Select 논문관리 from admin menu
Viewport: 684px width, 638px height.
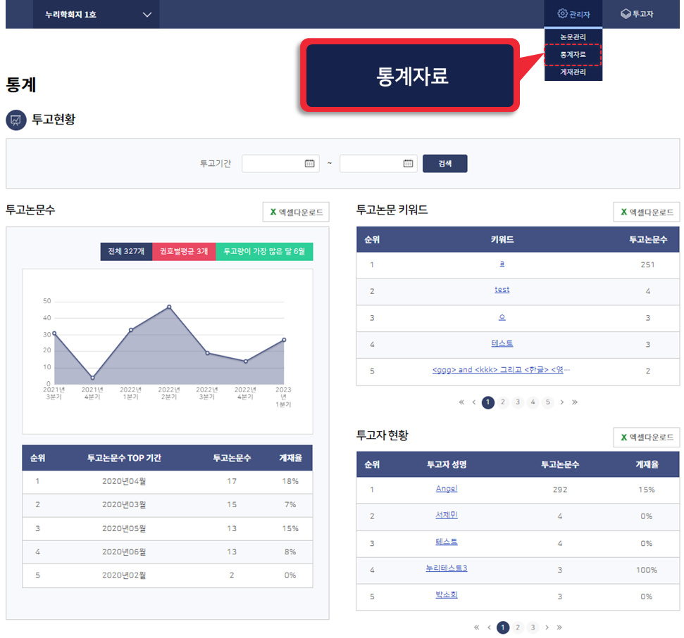click(573, 37)
